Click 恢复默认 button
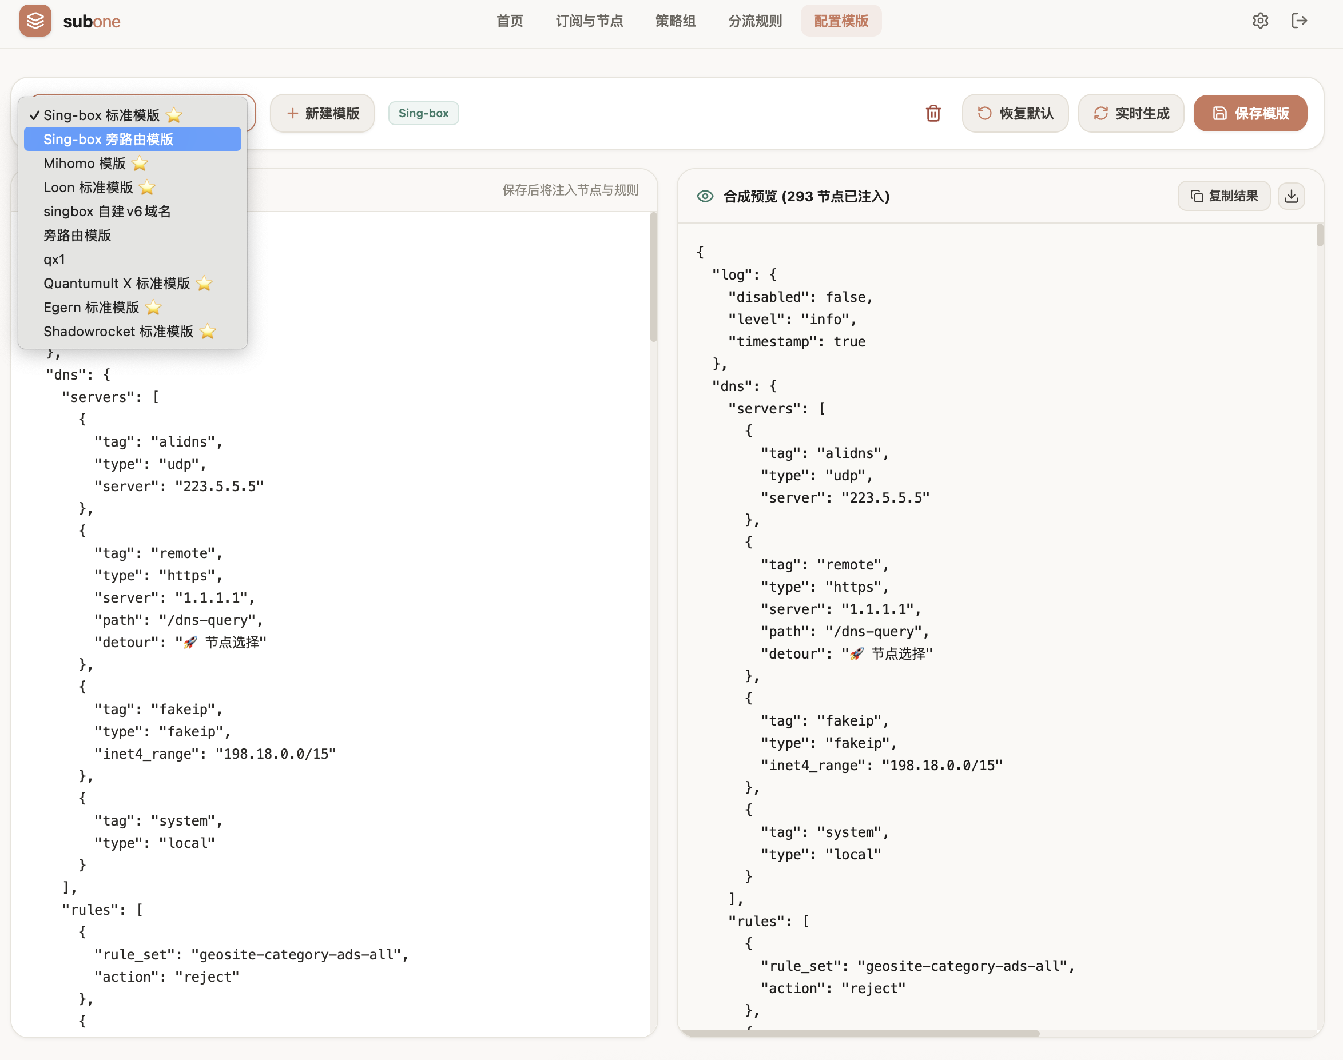The image size is (1343, 1060). click(x=1015, y=114)
